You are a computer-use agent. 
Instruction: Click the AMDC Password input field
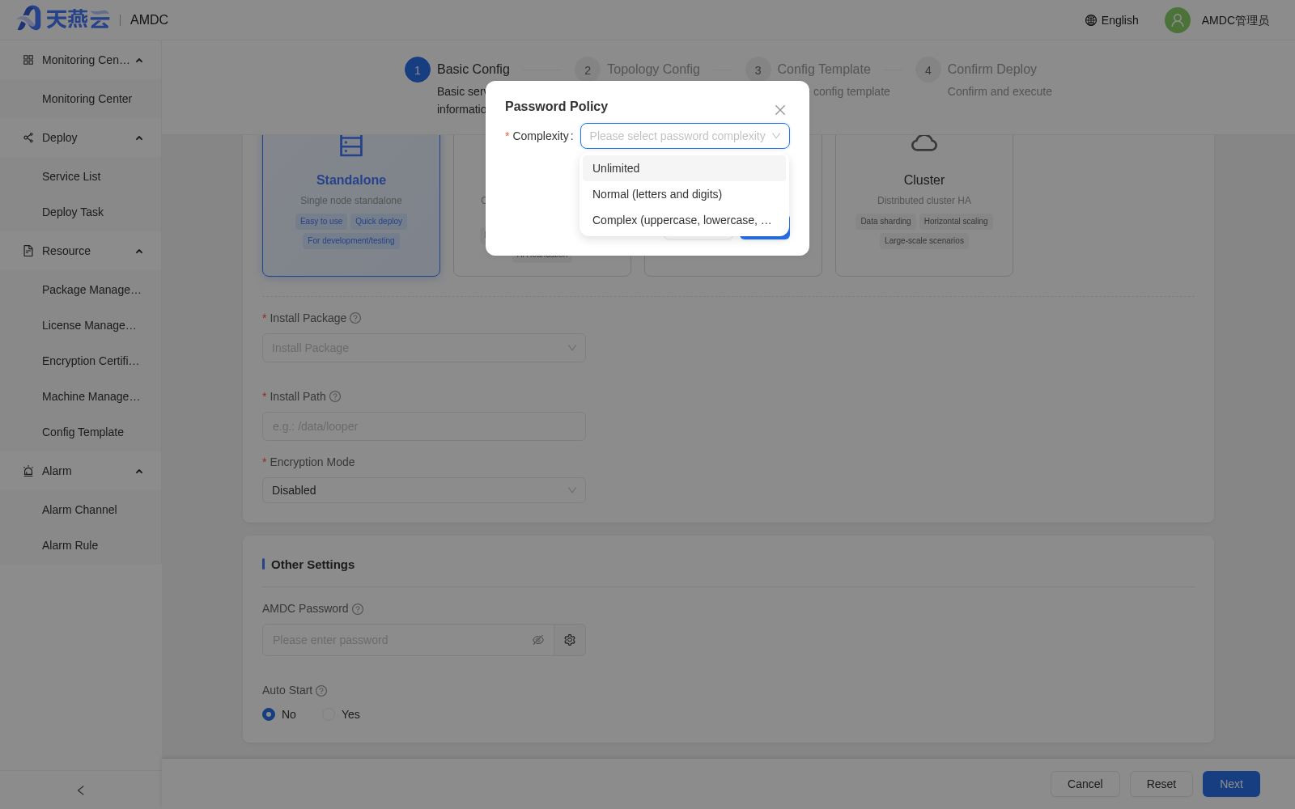(408, 640)
